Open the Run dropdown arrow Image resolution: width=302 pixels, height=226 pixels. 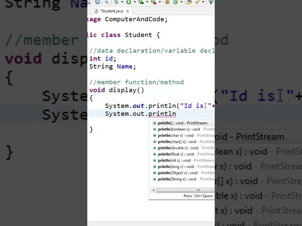pos(134,2)
